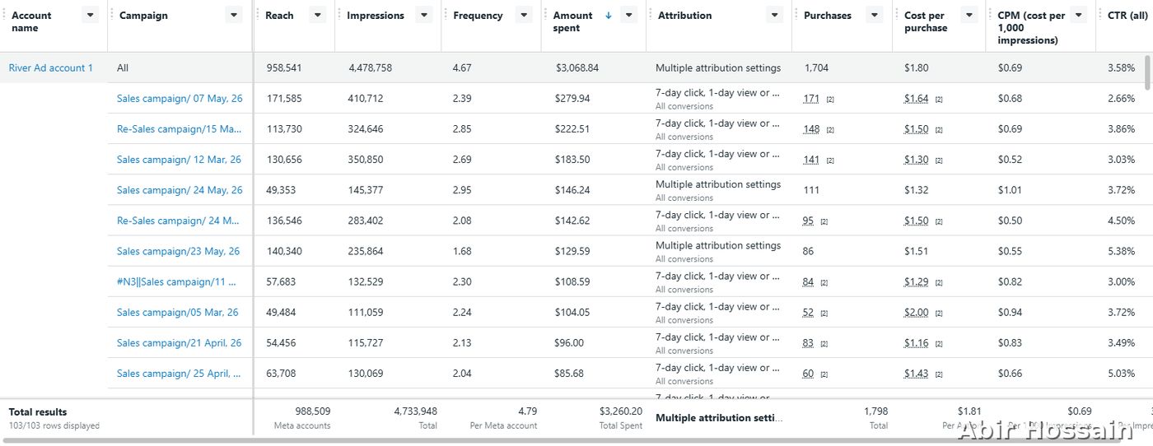Screen dimensions: 1153x446
Task: Select the CTR (all) column header
Action: click(x=1127, y=16)
